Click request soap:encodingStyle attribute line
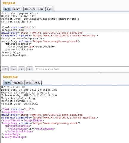The image size is (129, 143). (50, 35)
